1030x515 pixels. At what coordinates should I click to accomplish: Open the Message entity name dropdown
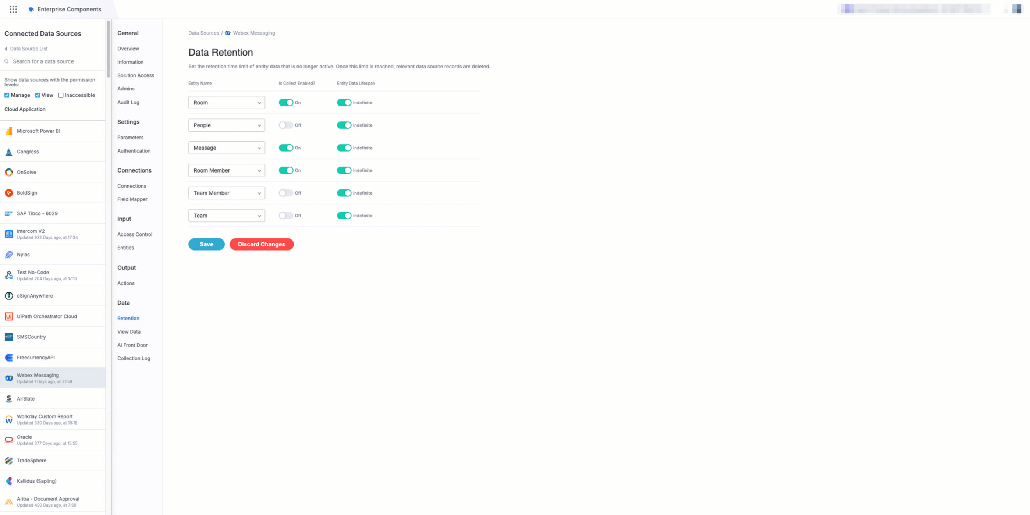click(227, 148)
